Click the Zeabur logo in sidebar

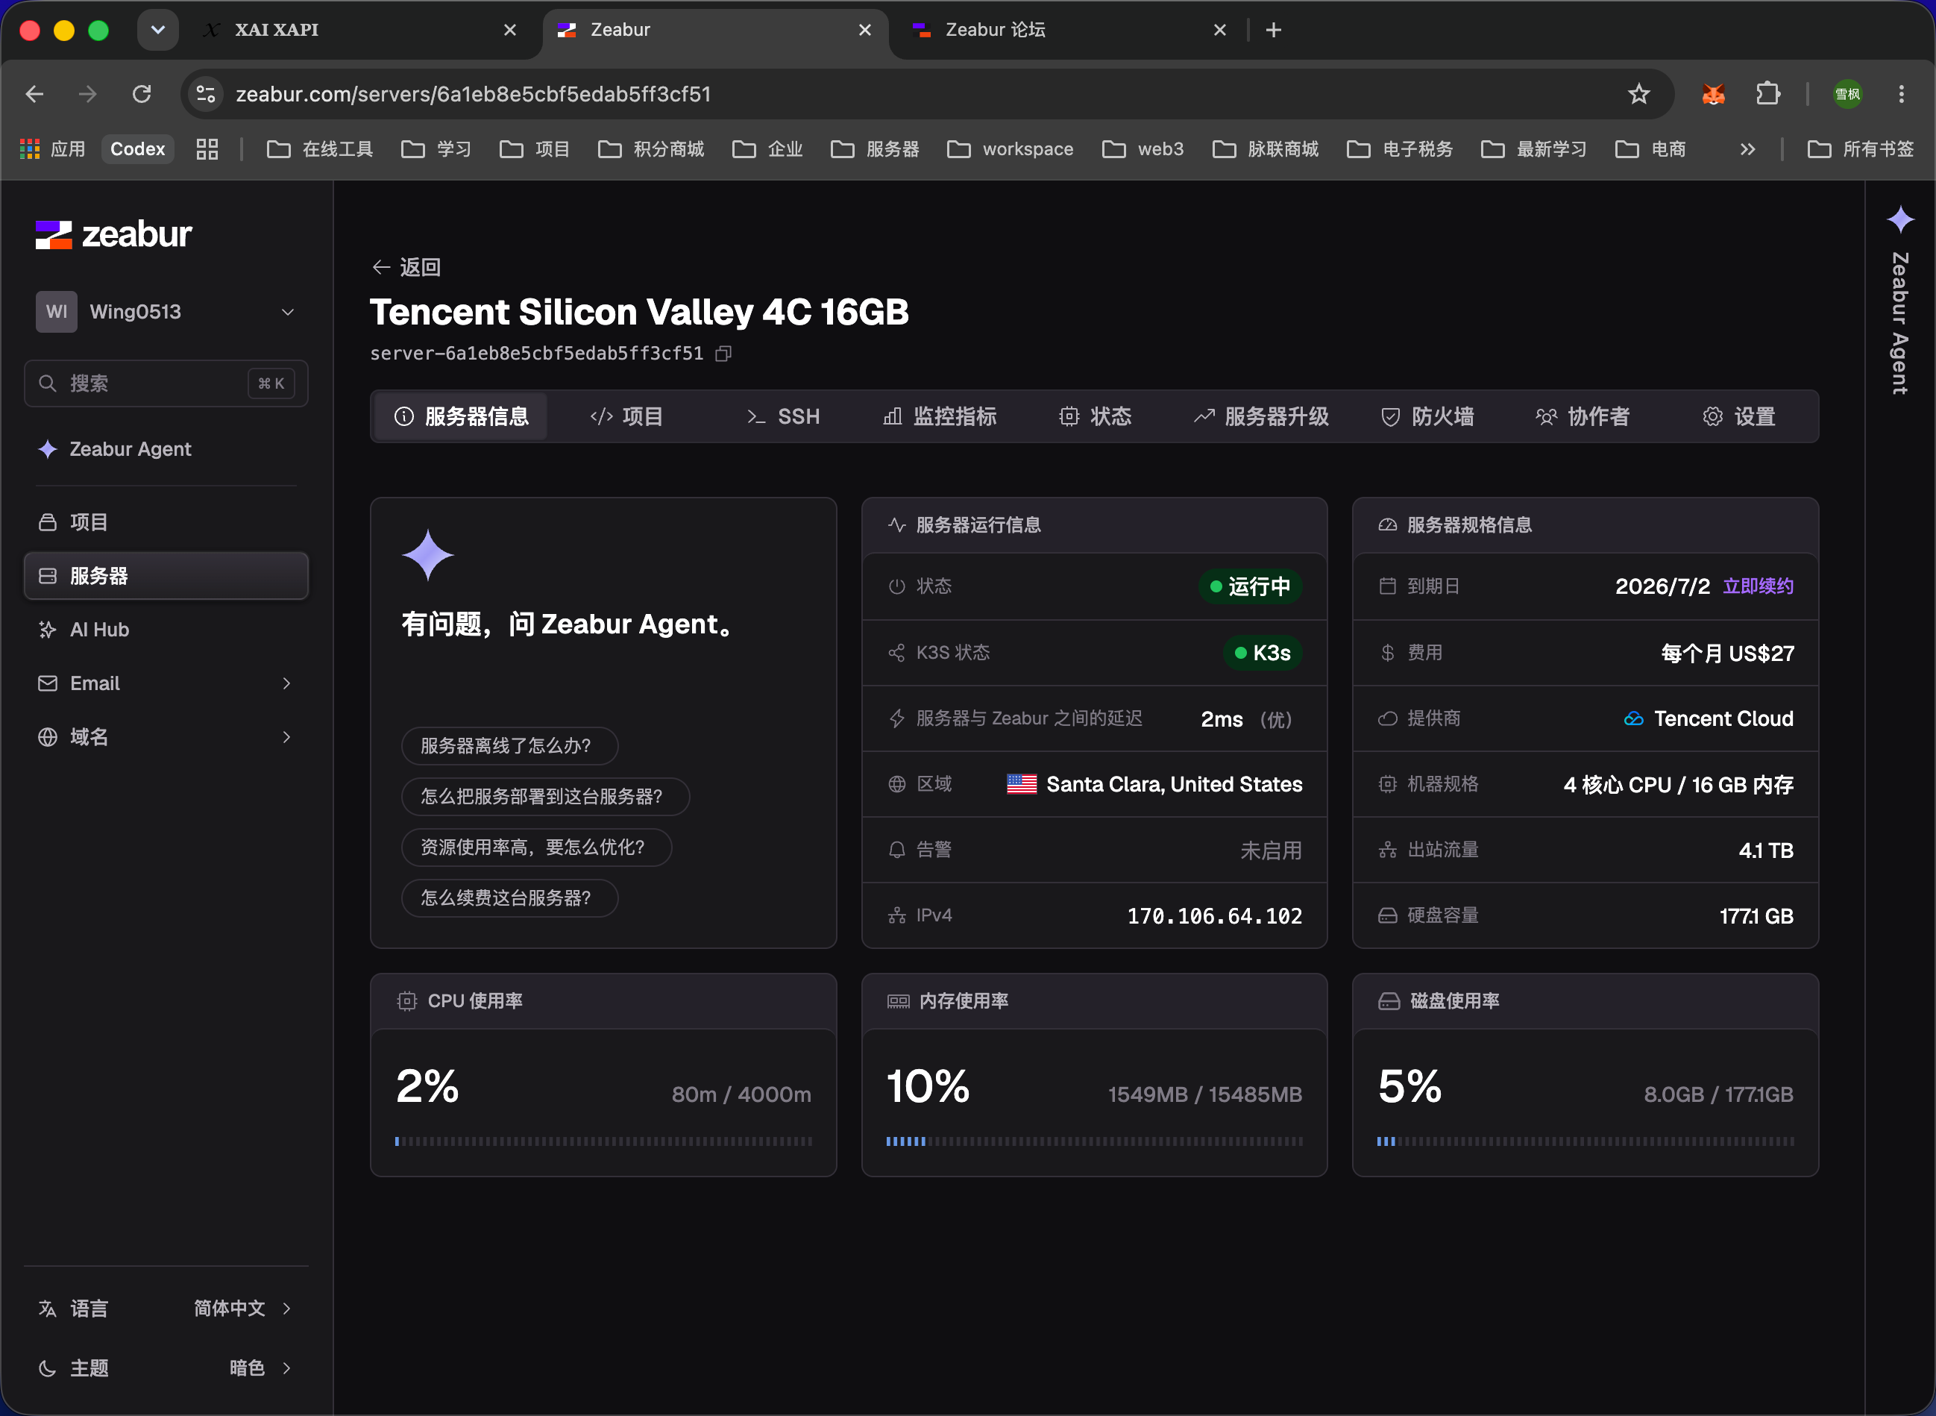point(113,234)
